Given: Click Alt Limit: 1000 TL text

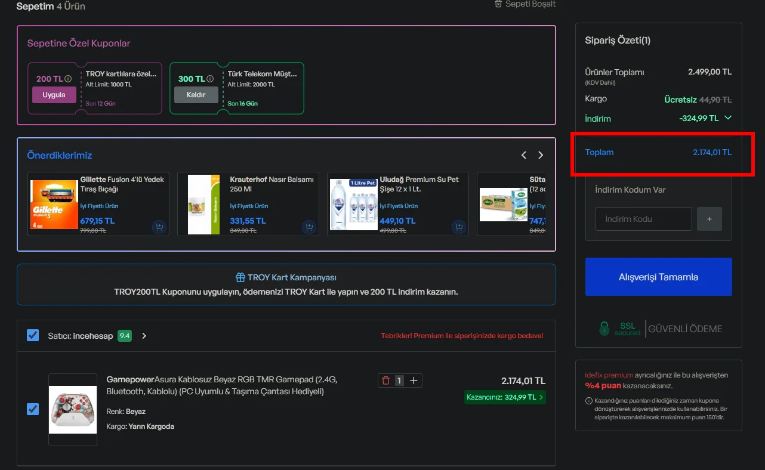Looking at the screenshot, I should point(109,85).
